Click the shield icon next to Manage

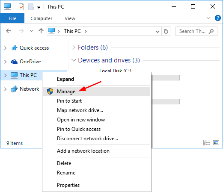[x=50, y=91]
